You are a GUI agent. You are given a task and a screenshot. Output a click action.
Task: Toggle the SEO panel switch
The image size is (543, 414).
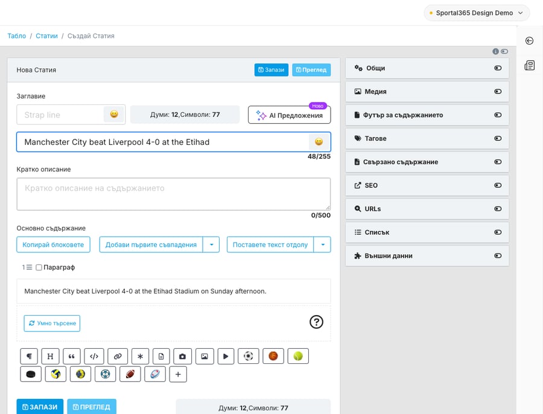498,185
